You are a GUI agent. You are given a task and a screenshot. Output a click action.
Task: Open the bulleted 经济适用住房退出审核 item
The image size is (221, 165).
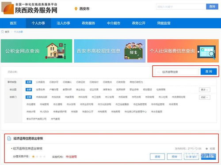pyautogui.click(x=28, y=149)
